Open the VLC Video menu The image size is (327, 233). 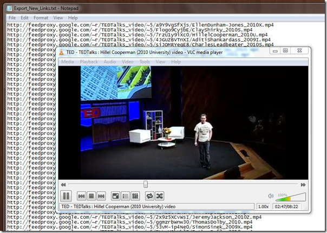point(128,62)
